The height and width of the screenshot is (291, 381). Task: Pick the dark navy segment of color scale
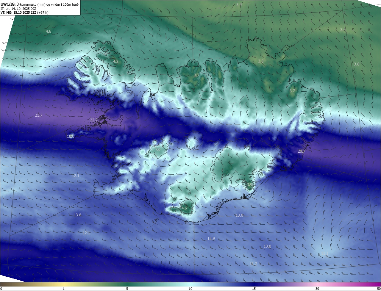pos(254,284)
